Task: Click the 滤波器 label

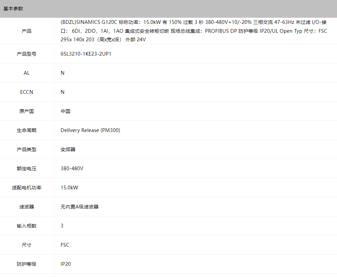Action: [27, 207]
